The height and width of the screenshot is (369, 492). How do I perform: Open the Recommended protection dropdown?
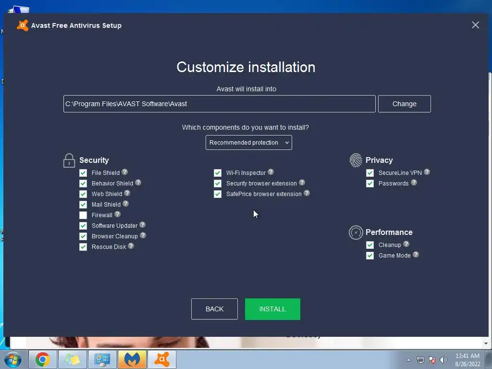[249, 142]
